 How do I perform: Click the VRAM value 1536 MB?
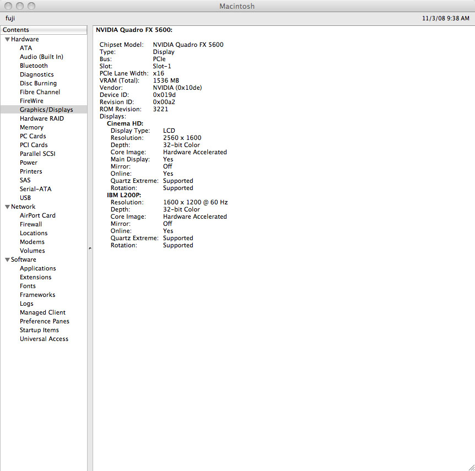166,80
